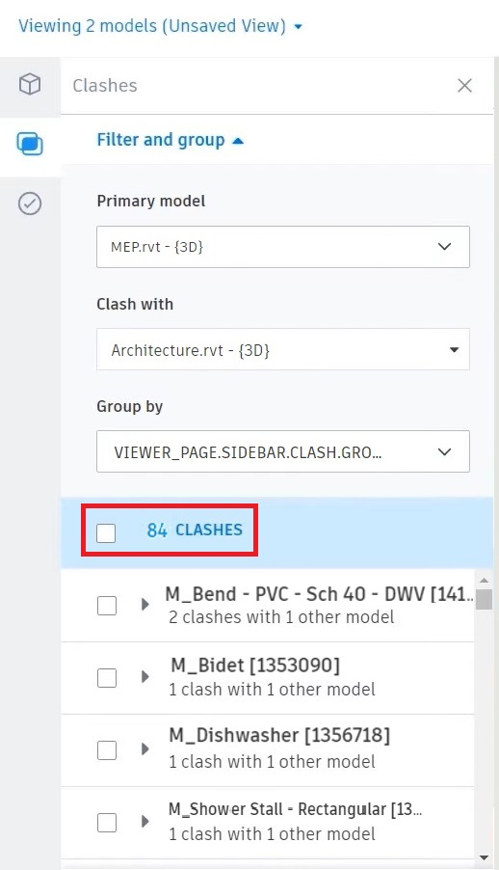Viewport: 499px width, 870px height.
Task: Open the Clash with Architecture.rvt dropdown
Action: pos(283,349)
